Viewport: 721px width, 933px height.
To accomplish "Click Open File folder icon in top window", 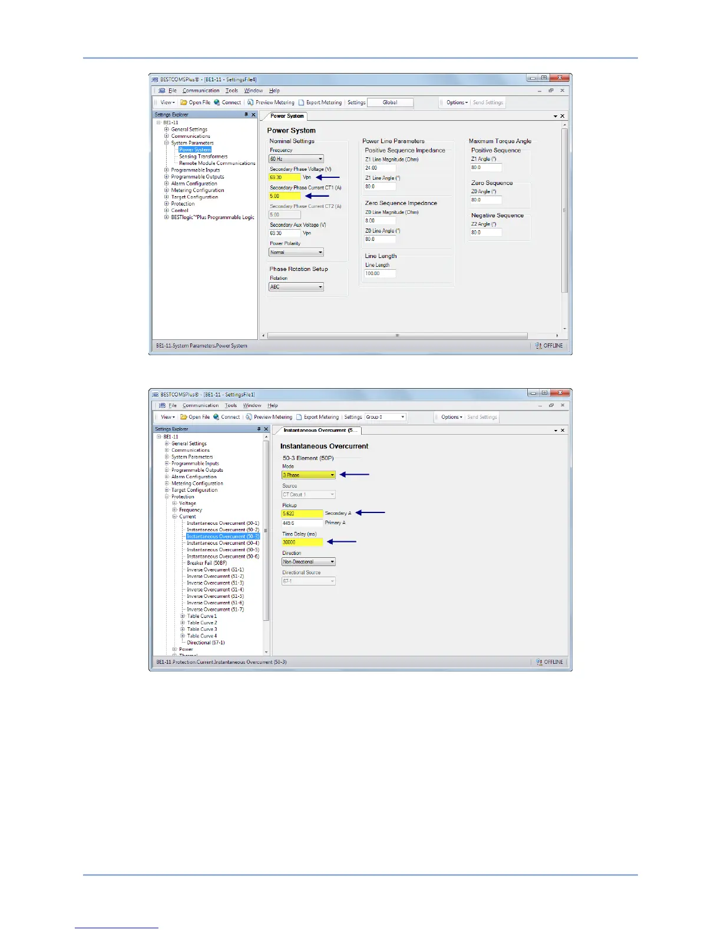I will [183, 102].
